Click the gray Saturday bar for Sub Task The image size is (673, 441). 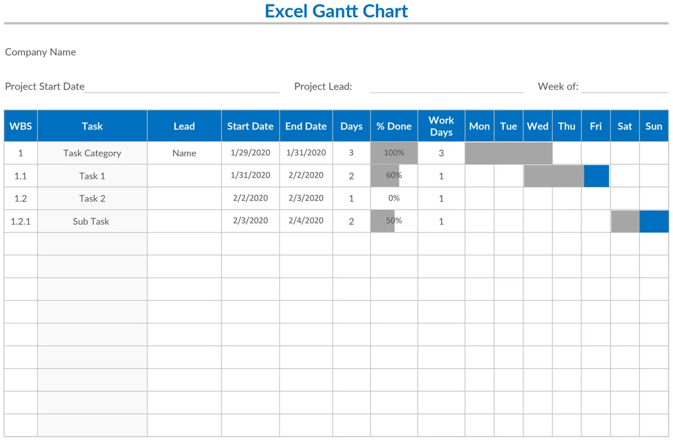[625, 221]
